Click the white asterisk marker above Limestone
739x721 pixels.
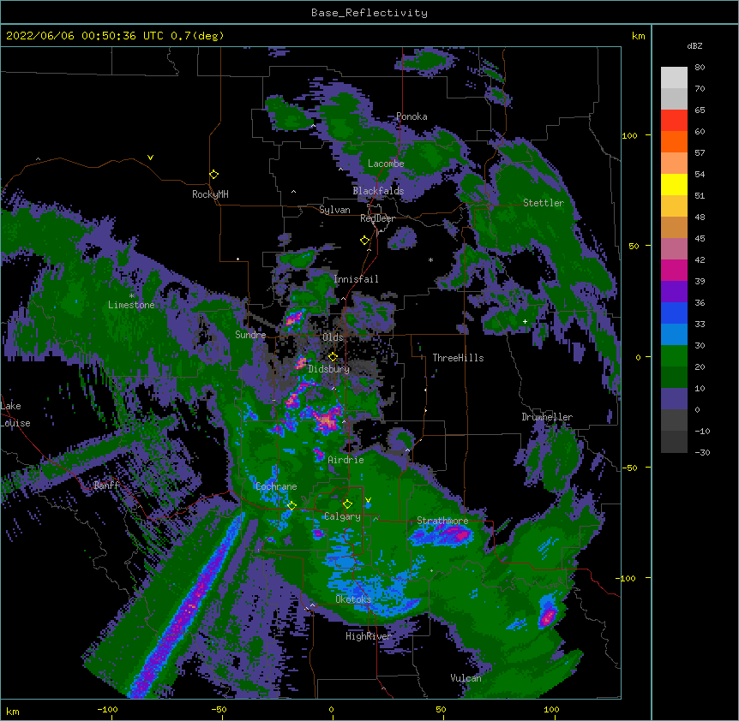point(131,296)
